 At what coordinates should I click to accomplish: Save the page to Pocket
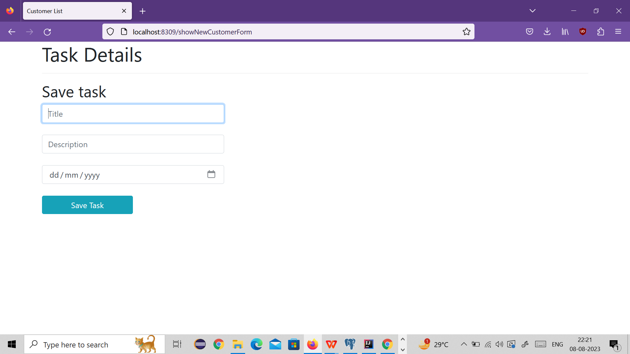point(529,31)
